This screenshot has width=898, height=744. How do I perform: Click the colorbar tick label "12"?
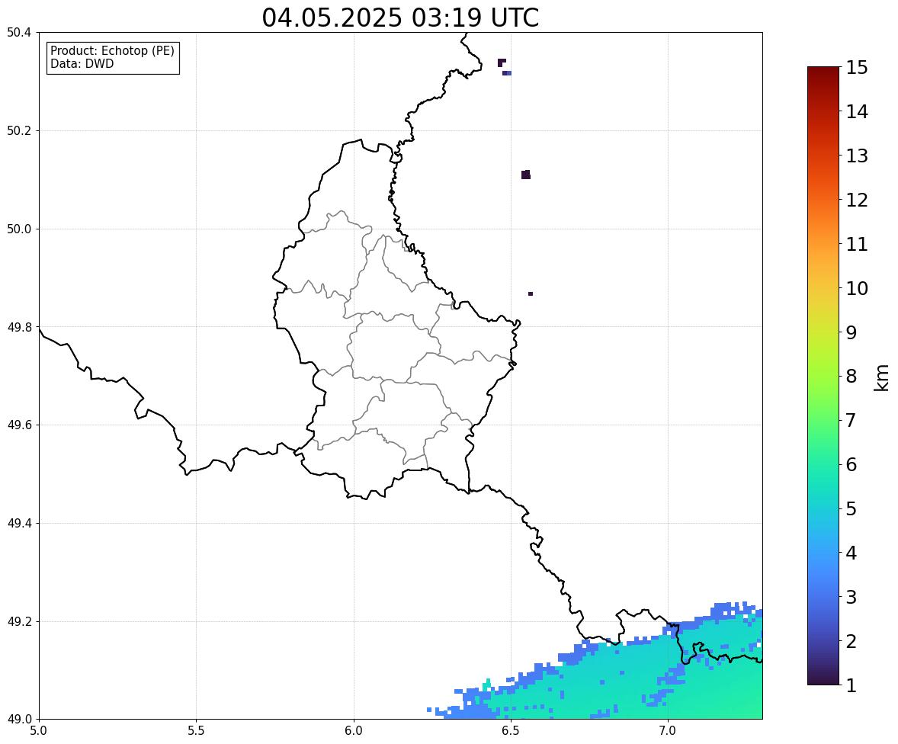[x=857, y=200]
